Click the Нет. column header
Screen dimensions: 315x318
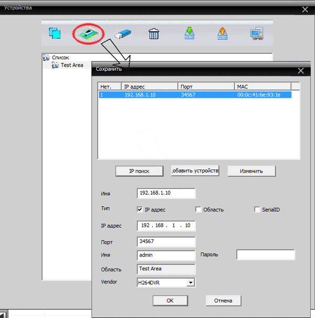pos(109,87)
